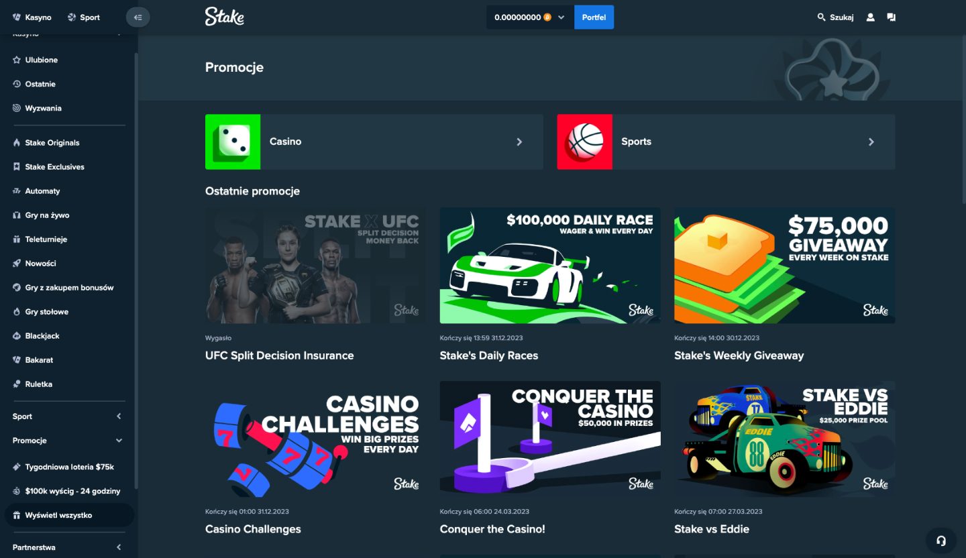Screen dimensions: 966x558
Task: Open the user profile icon
Action: click(870, 17)
